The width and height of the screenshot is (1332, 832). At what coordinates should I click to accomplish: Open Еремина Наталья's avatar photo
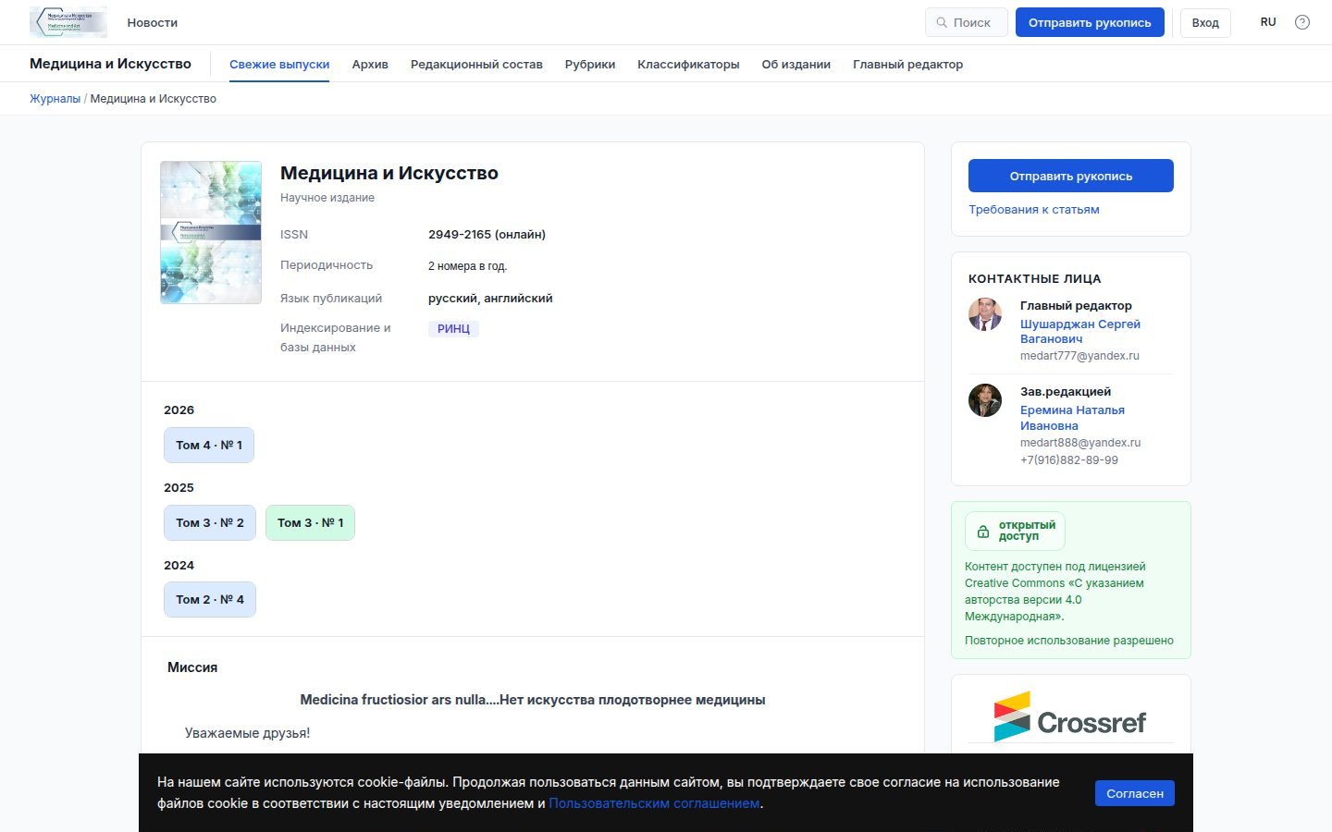tap(985, 400)
